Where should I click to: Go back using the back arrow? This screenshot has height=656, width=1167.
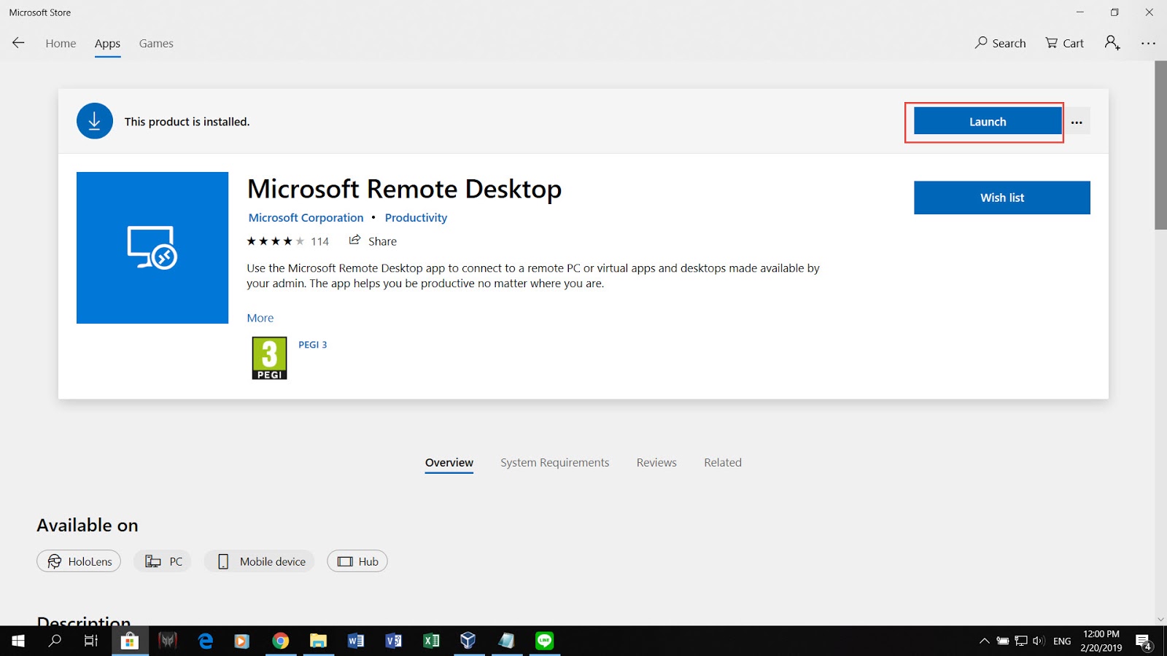click(x=18, y=43)
